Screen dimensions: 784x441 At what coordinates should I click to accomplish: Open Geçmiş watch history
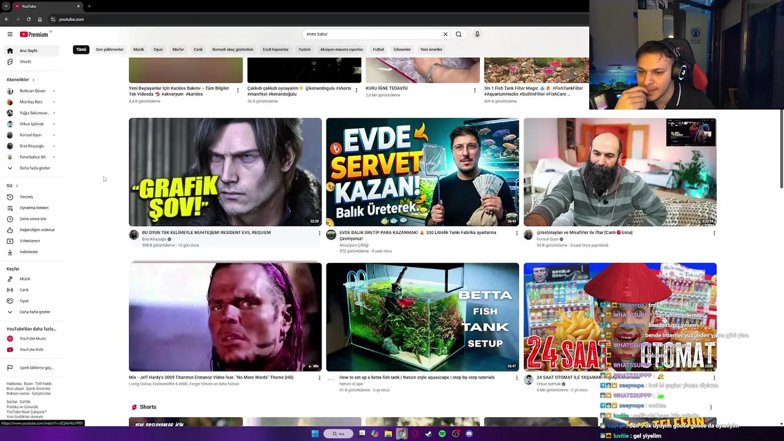(x=32, y=197)
